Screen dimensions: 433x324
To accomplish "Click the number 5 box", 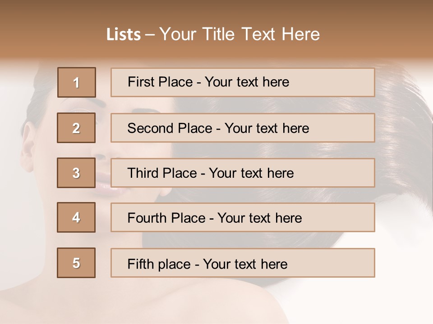I will (x=77, y=263).
